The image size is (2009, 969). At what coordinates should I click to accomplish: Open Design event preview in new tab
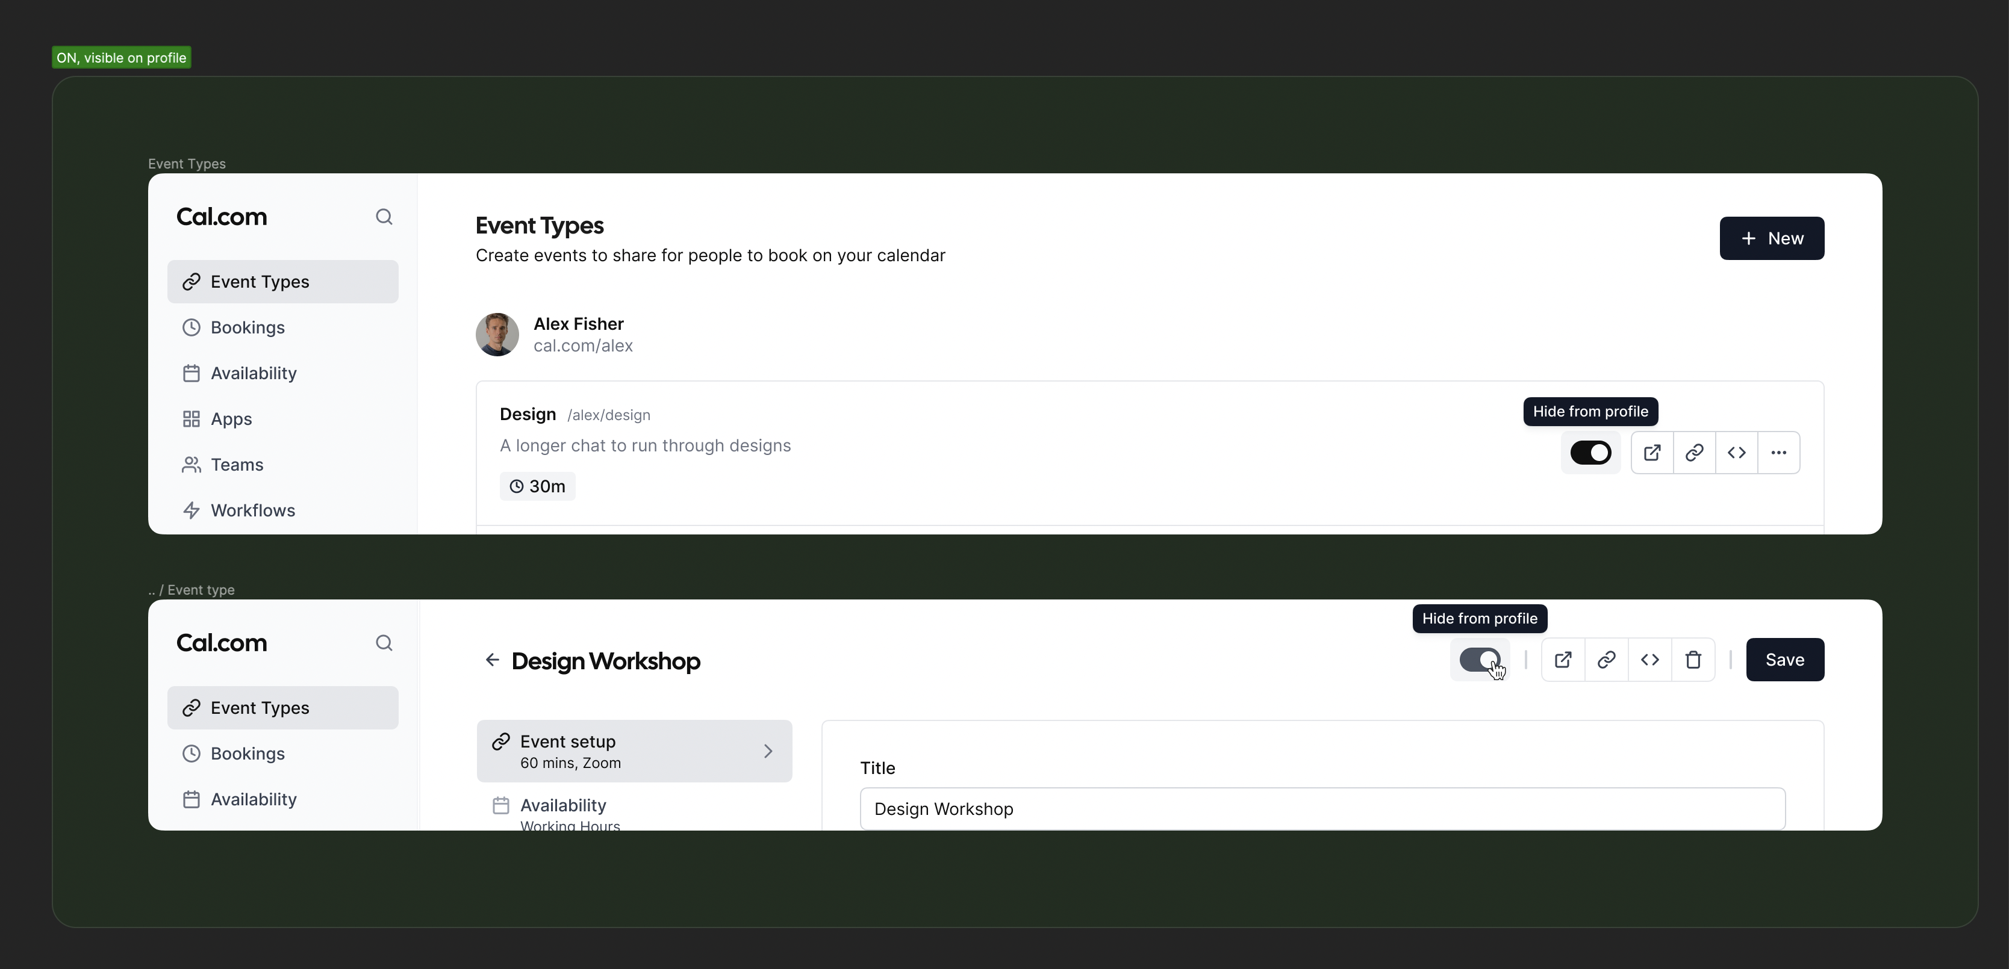1652,453
